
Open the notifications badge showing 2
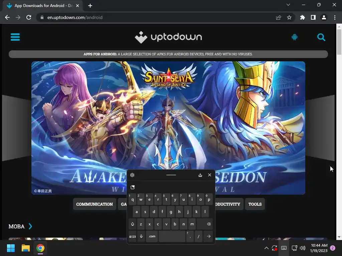tap(333, 248)
